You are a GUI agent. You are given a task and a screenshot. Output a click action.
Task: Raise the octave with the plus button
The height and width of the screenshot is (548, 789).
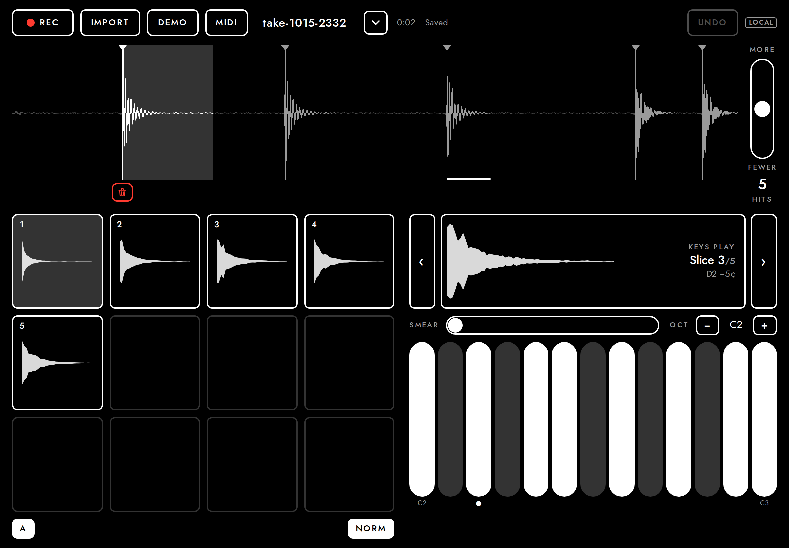[765, 325]
